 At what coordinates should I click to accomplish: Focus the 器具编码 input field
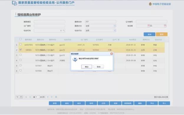(50, 22)
